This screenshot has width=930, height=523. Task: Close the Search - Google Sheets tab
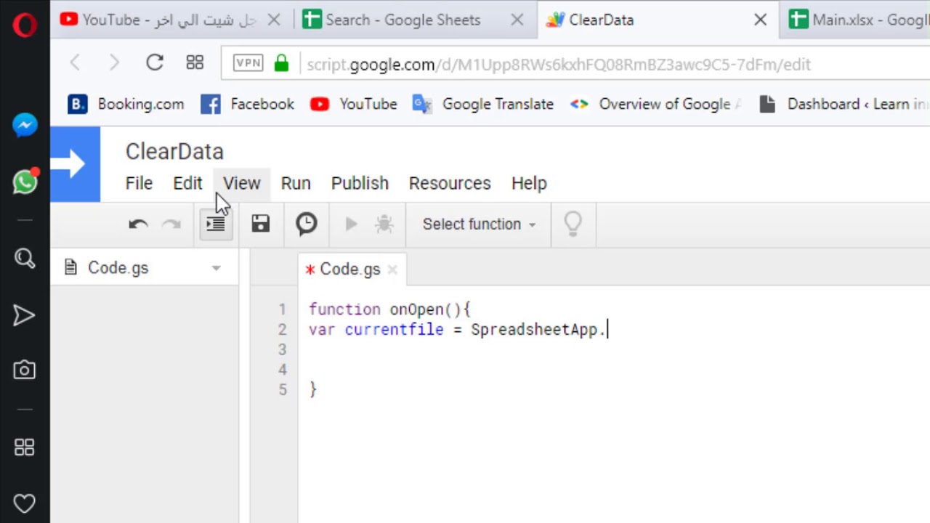tap(517, 20)
